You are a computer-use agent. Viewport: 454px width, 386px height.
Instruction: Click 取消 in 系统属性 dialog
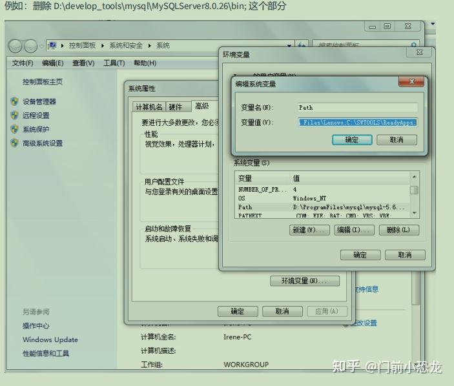click(282, 311)
